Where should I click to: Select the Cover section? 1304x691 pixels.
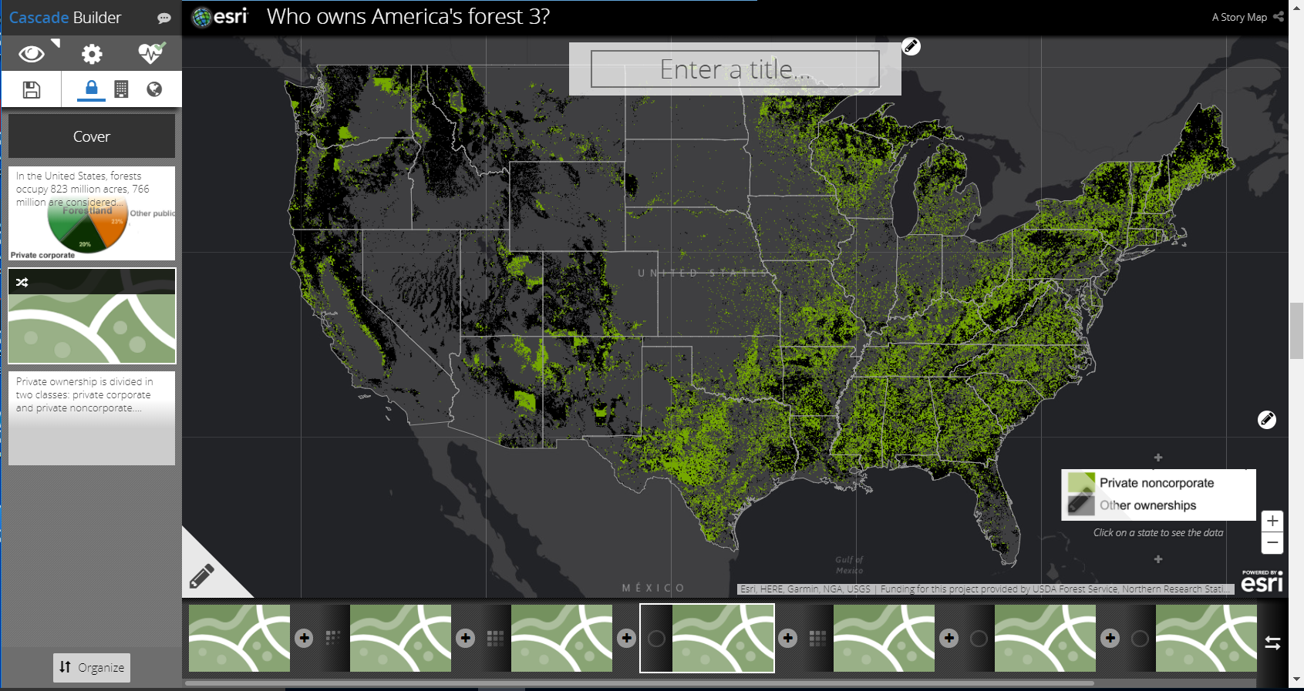92,136
